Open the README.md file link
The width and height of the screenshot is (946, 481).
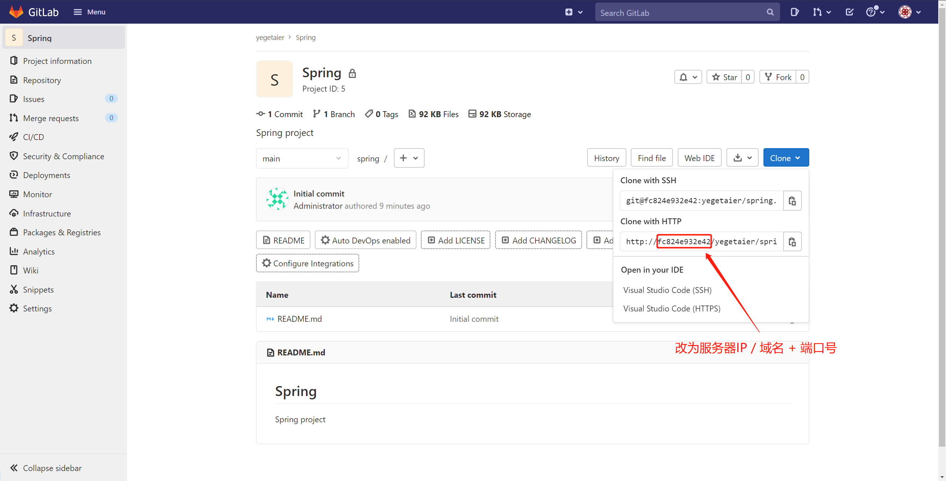point(299,319)
